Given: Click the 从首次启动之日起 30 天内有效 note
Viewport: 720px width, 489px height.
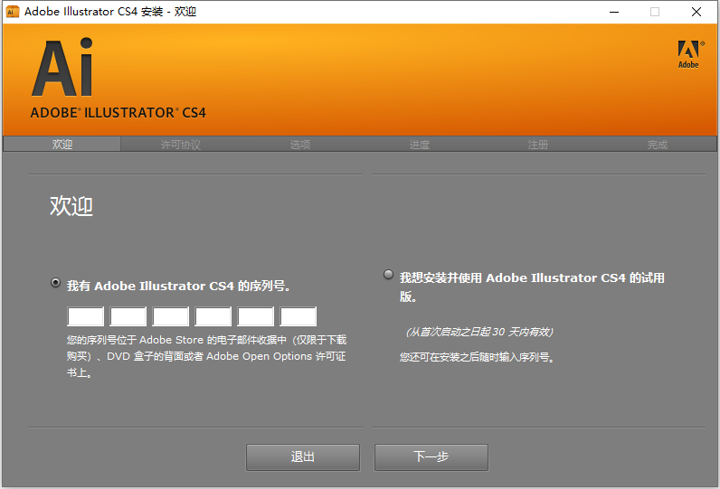Looking at the screenshot, I should 479,332.
